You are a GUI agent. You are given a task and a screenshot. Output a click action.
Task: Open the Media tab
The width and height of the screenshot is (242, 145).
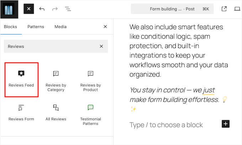[60, 27]
